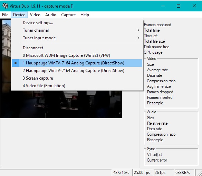202x176 pixels.
Task: Expand the Tuner input mode submenu arrow
Action: point(138,38)
